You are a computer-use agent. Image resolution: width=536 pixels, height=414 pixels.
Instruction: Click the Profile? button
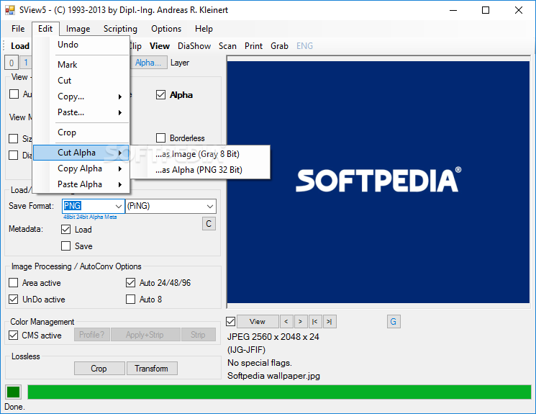92,334
